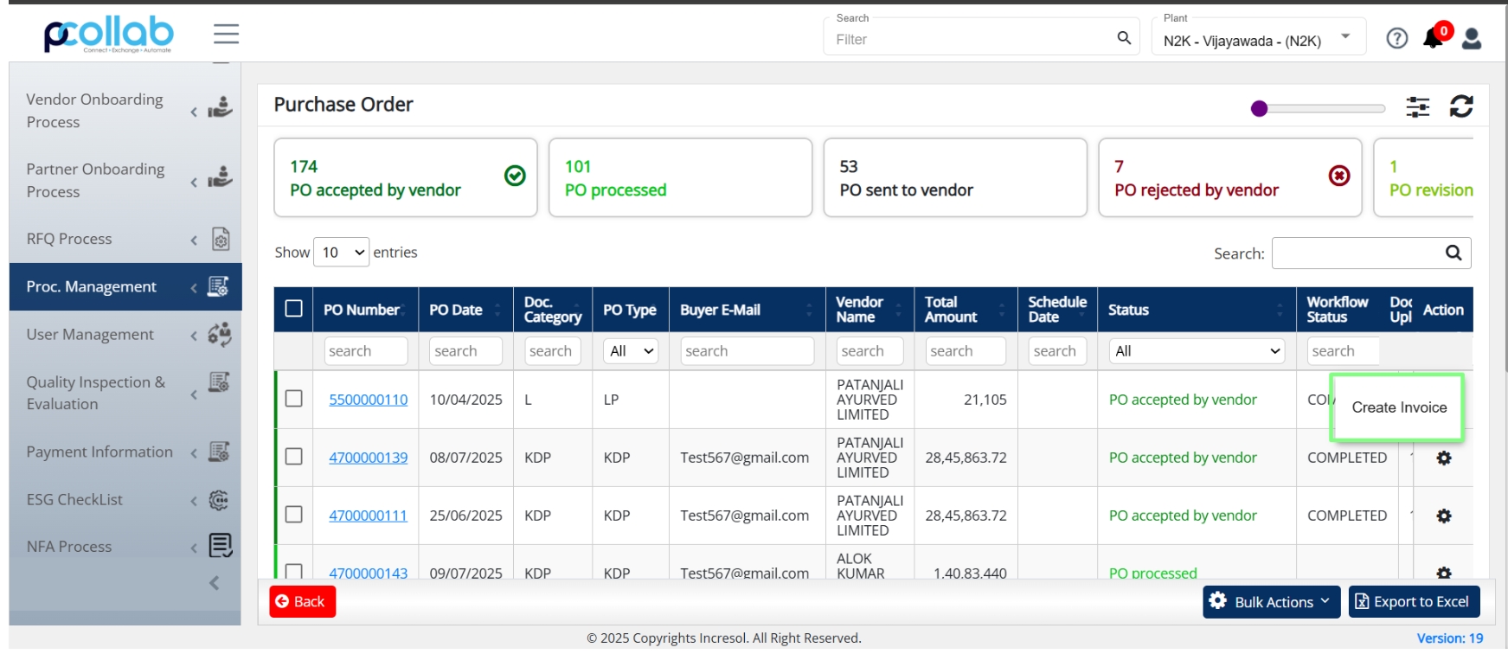Image resolution: width=1508 pixels, height=654 pixels.
Task: Select the checkbox for PO 4700000111
Action: tap(294, 515)
